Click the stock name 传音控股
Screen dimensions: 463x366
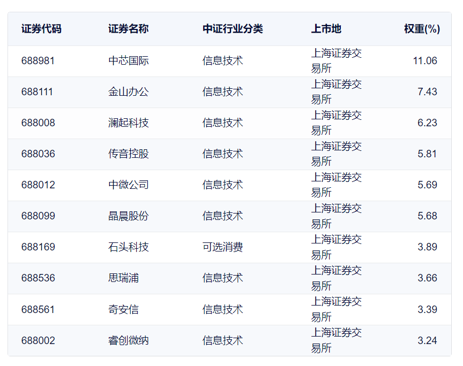129,154
